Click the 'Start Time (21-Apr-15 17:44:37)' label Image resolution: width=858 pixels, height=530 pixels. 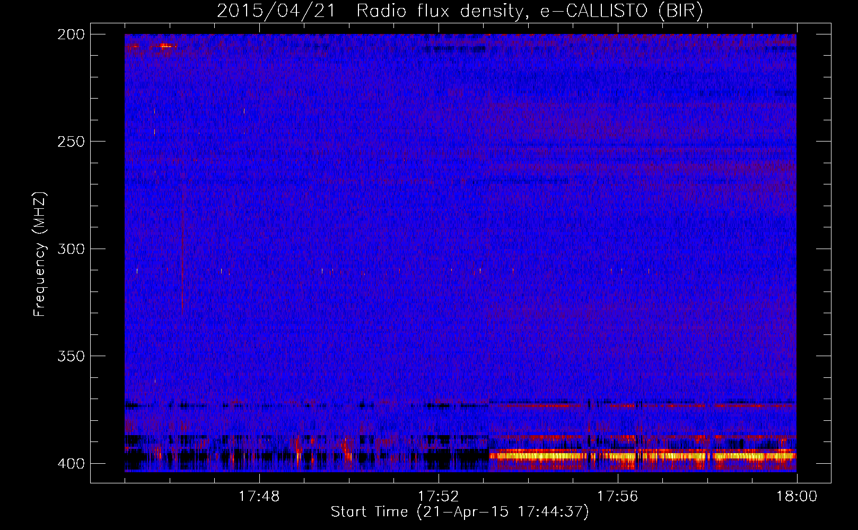pos(460,512)
